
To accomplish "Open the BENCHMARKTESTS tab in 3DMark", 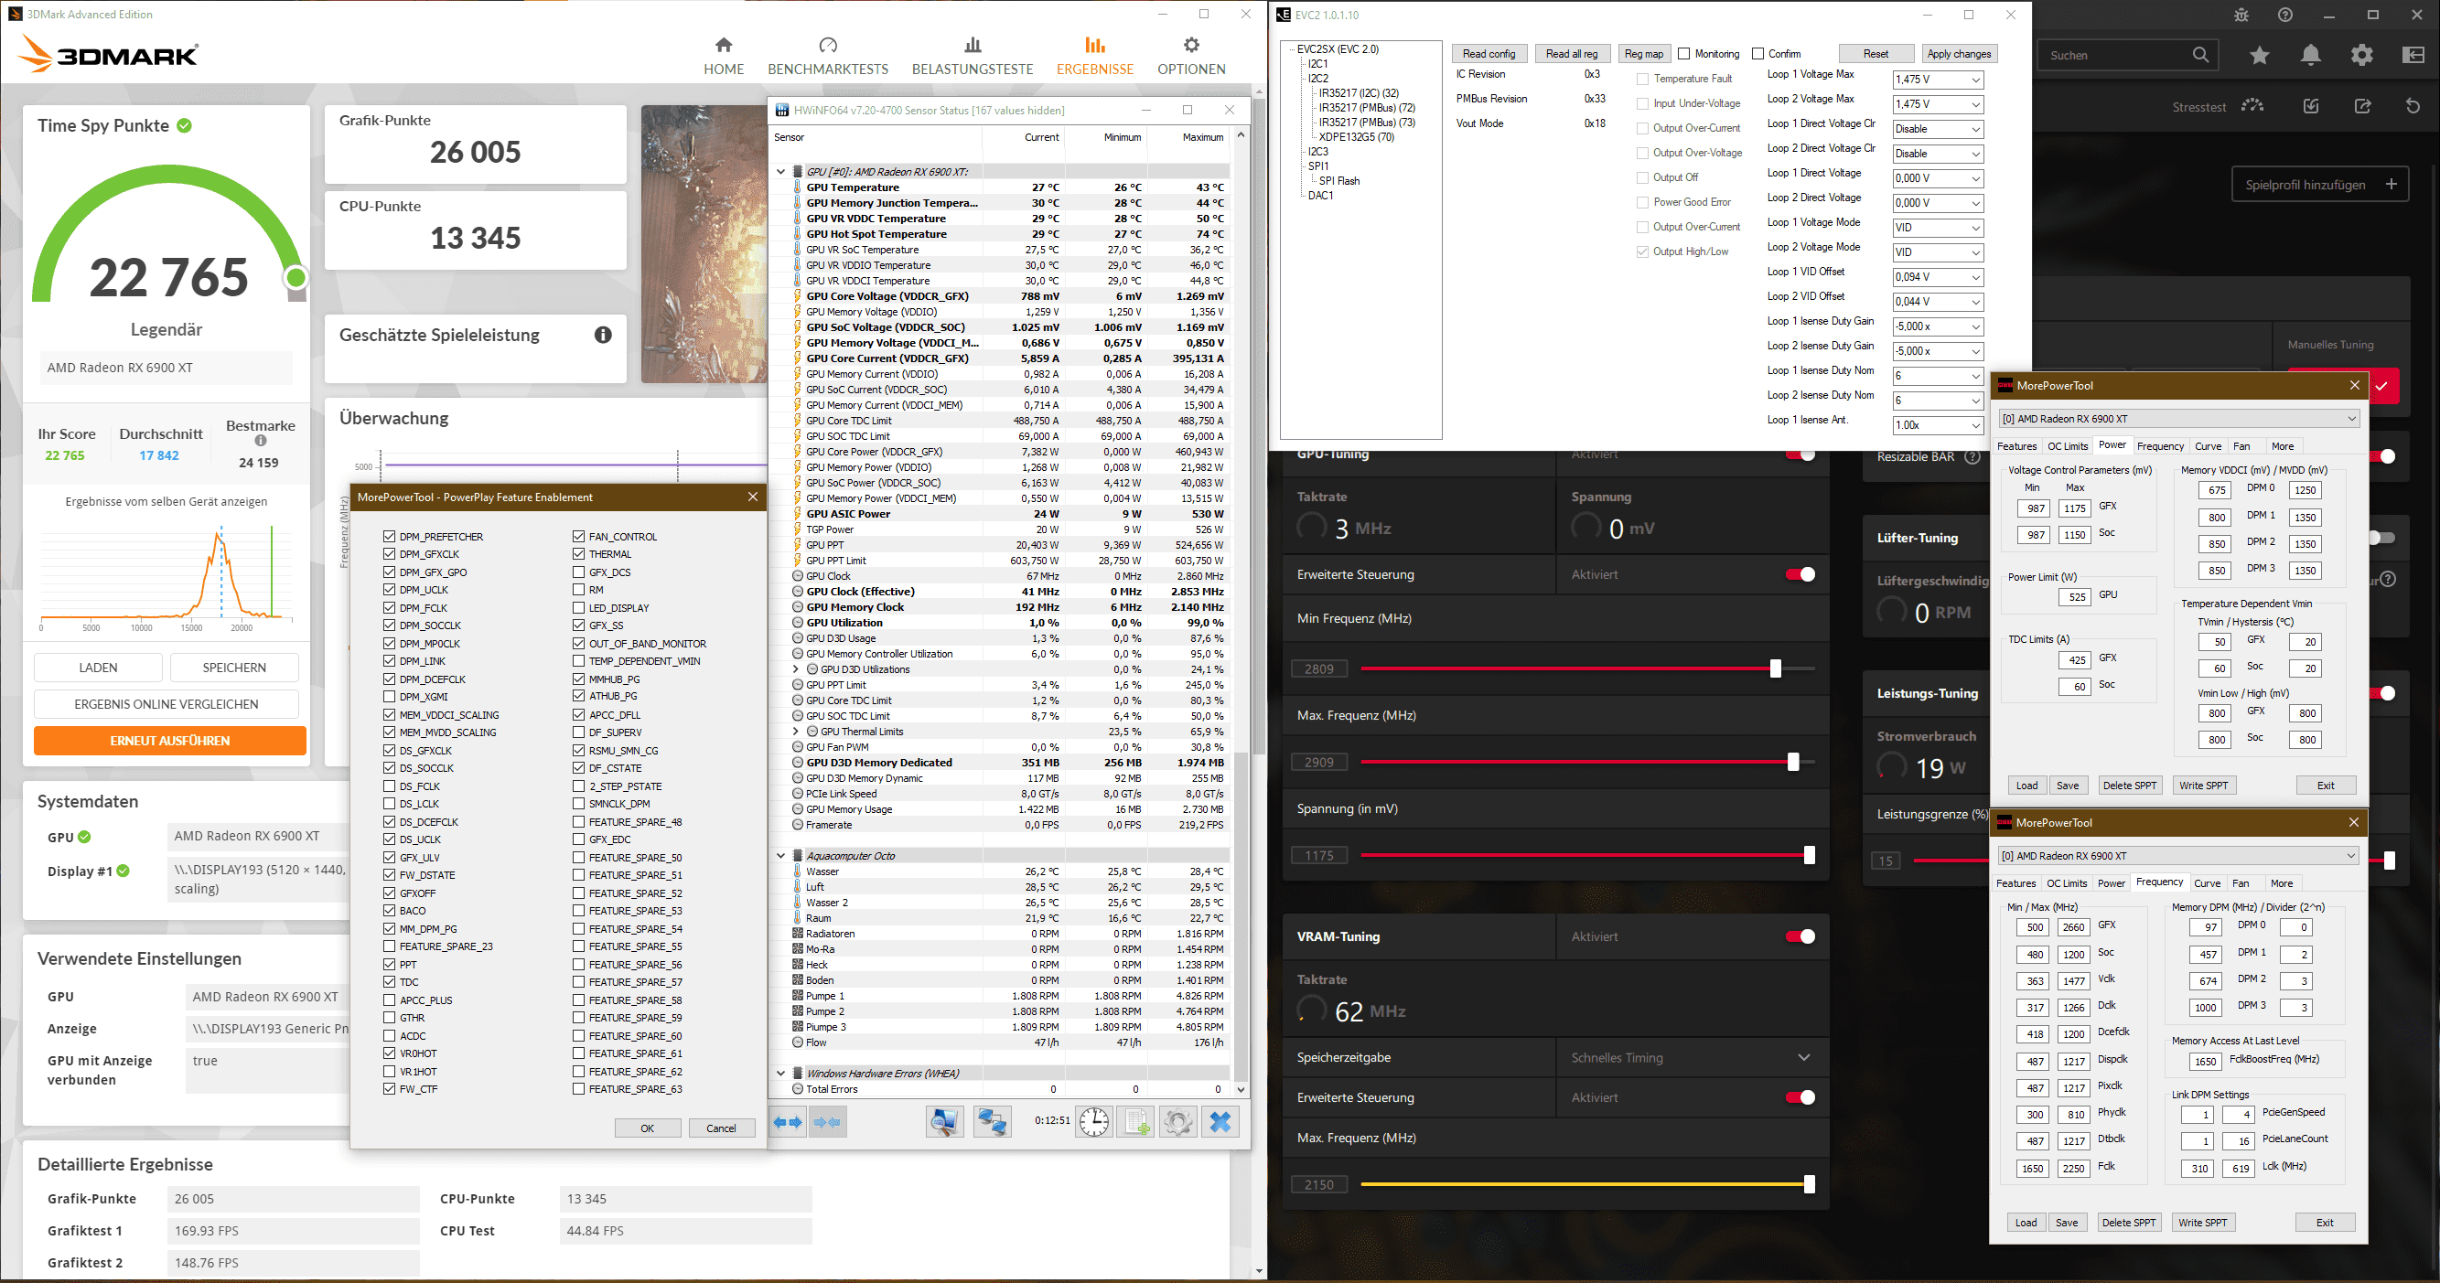I will pyautogui.click(x=828, y=56).
